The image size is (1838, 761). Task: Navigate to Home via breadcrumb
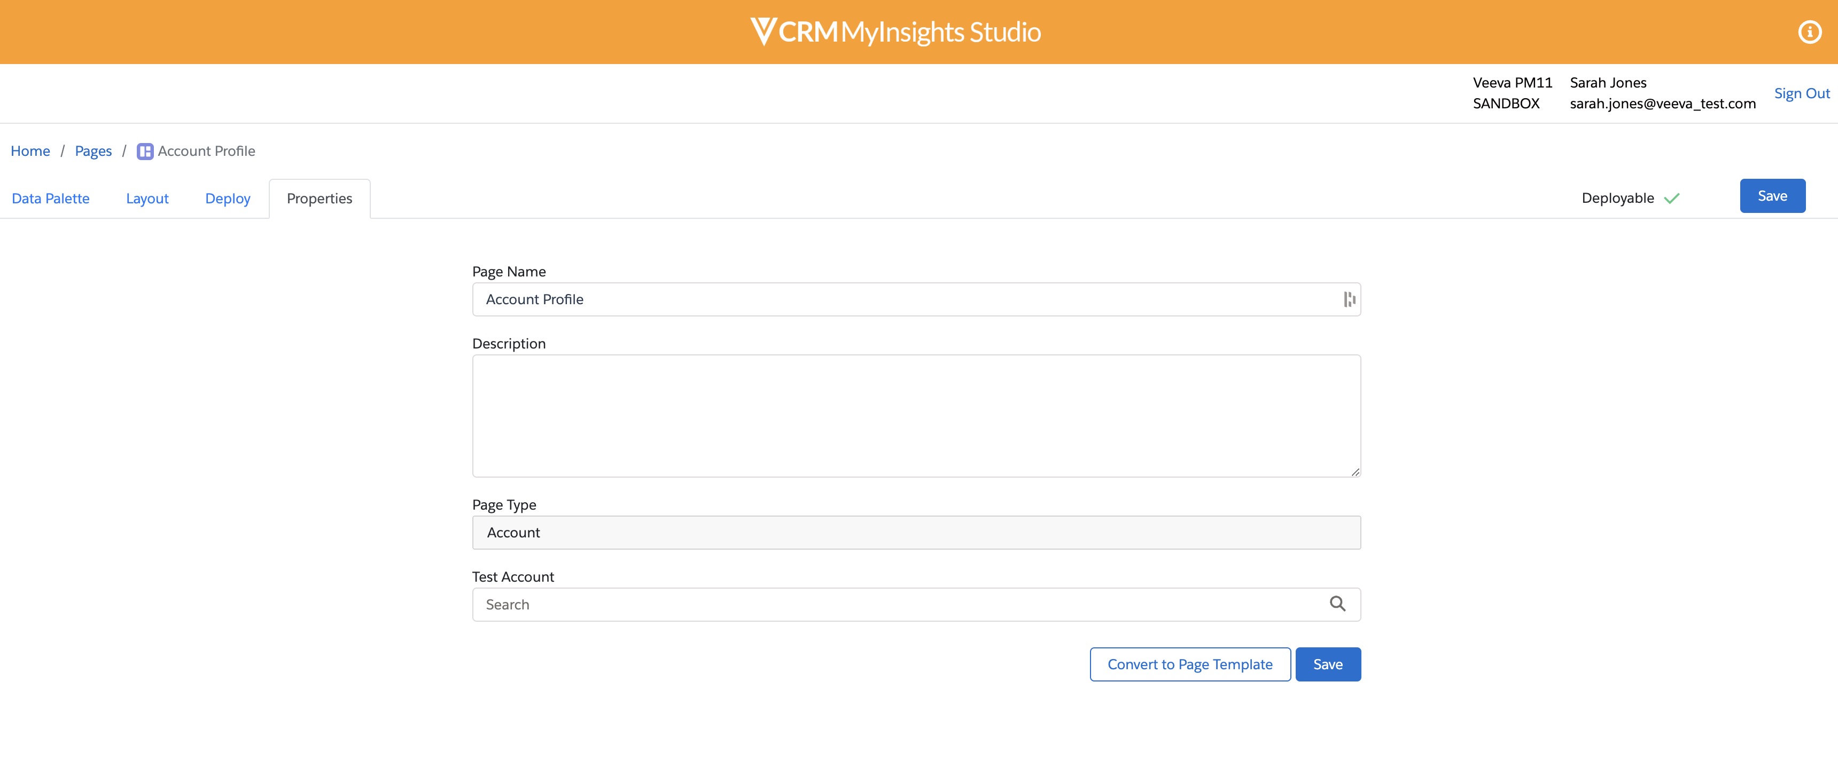tap(30, 151)
